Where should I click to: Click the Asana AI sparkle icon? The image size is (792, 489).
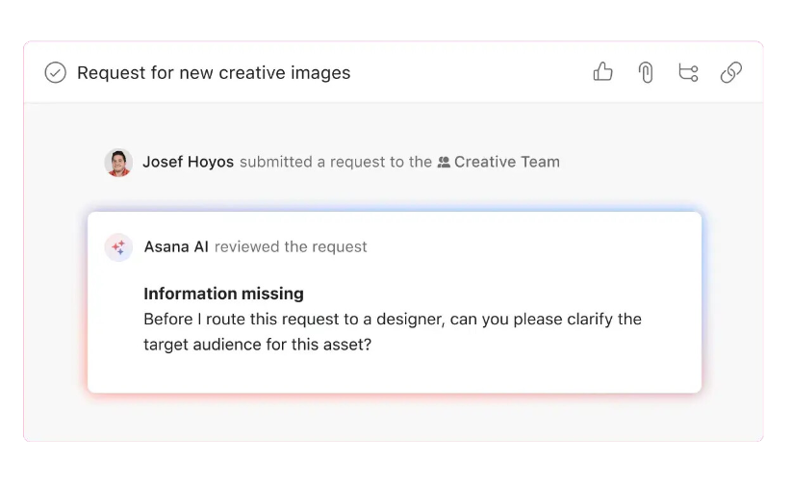tap(118, 247)
